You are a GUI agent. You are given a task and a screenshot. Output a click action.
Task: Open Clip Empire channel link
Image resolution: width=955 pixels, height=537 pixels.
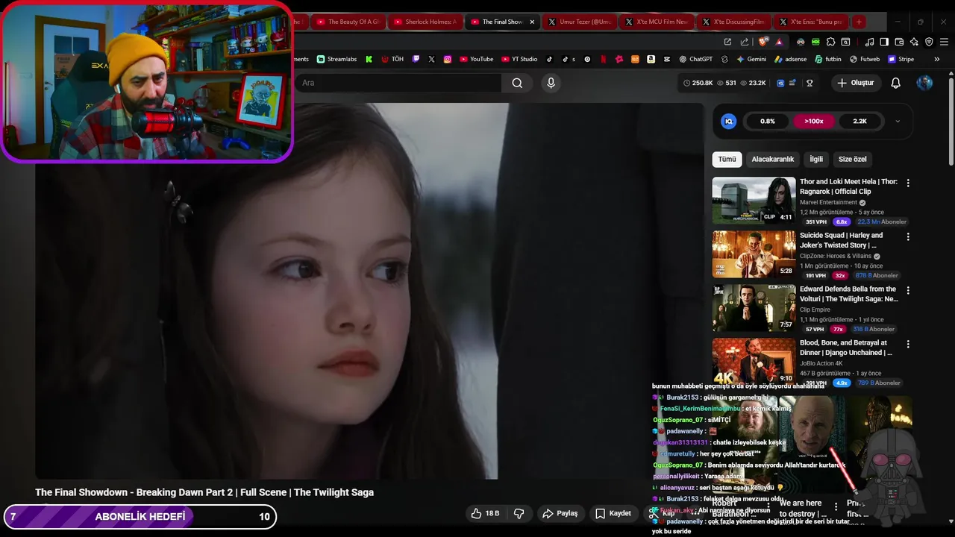[815, 310]
